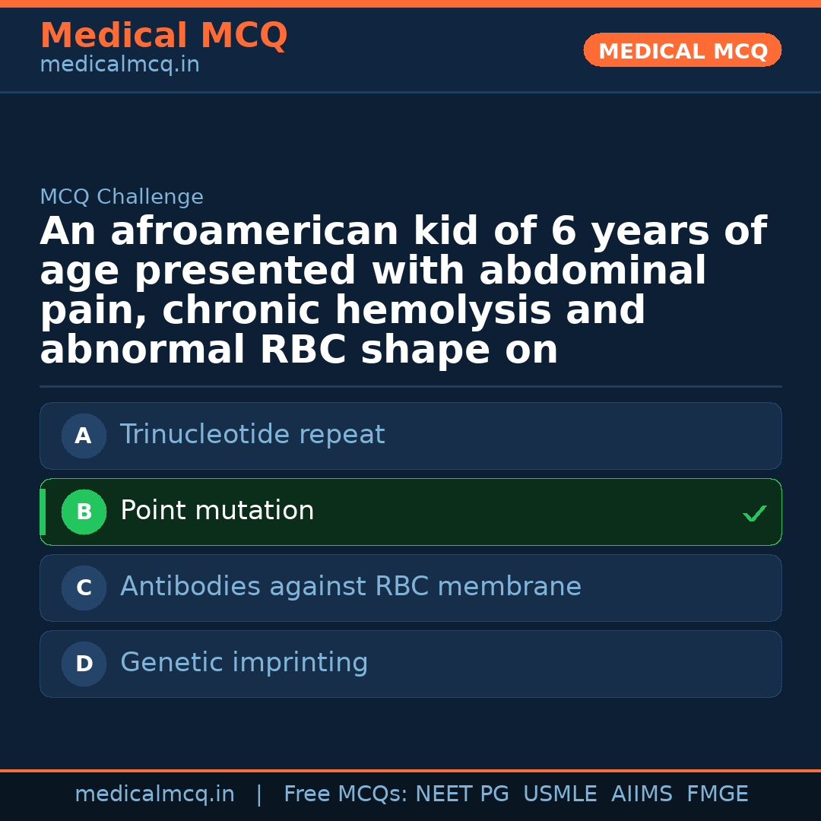Image resolution: width=821 pixels, height=821 pixels.
Task: Click the letter D circle icon
Action: pos(84,664)
